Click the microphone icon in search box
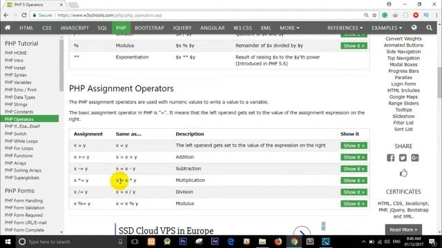The image size is (442, 248). (120, 242)
